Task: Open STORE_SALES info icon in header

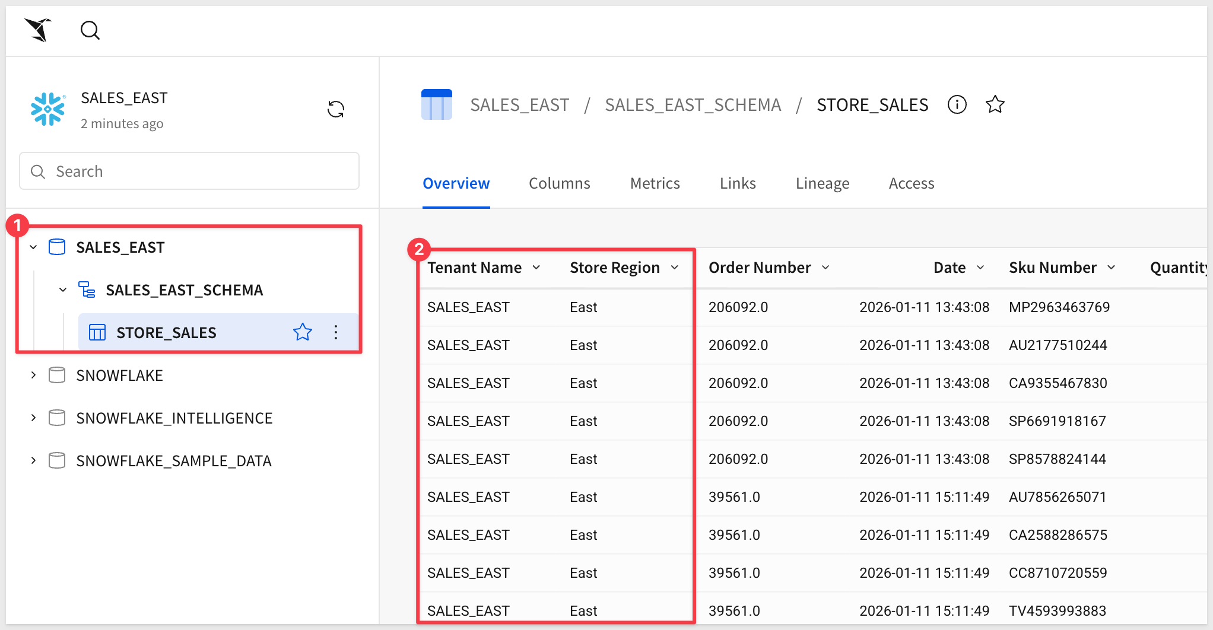Action: pyautogui.click(x=957, y=104)
